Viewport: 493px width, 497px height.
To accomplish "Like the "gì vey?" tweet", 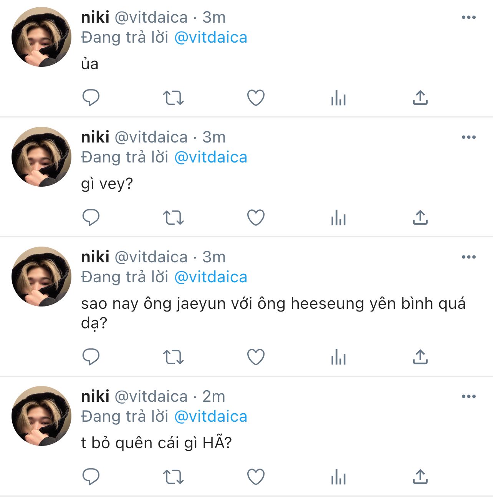I will click(x=256, y=217).
